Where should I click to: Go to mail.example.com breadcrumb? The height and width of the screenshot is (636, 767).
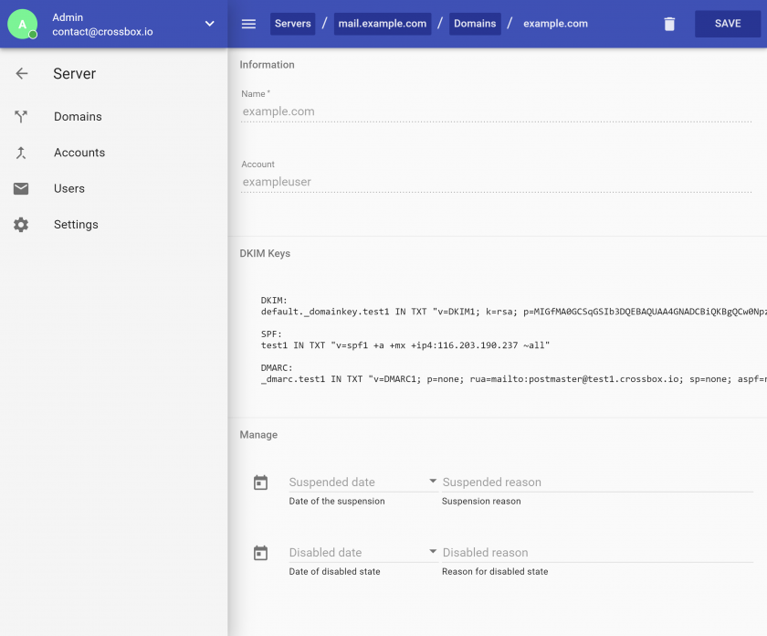(x=382, y=24)
